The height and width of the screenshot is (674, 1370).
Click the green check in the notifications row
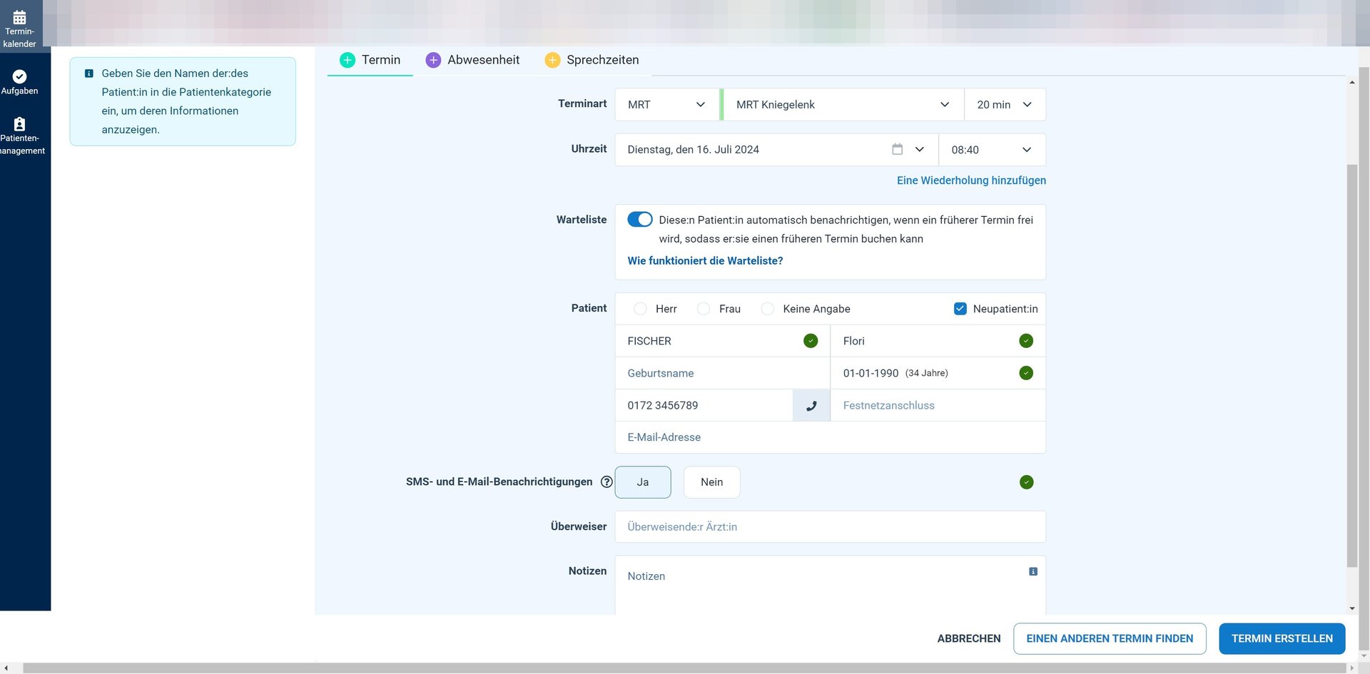[1026, 482]
